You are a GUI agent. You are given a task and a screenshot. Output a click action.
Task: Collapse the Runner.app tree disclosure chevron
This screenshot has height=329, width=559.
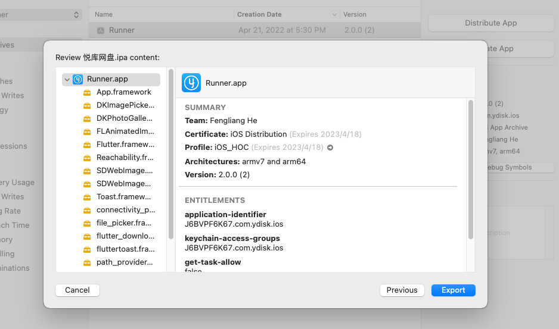coord(67,79)
